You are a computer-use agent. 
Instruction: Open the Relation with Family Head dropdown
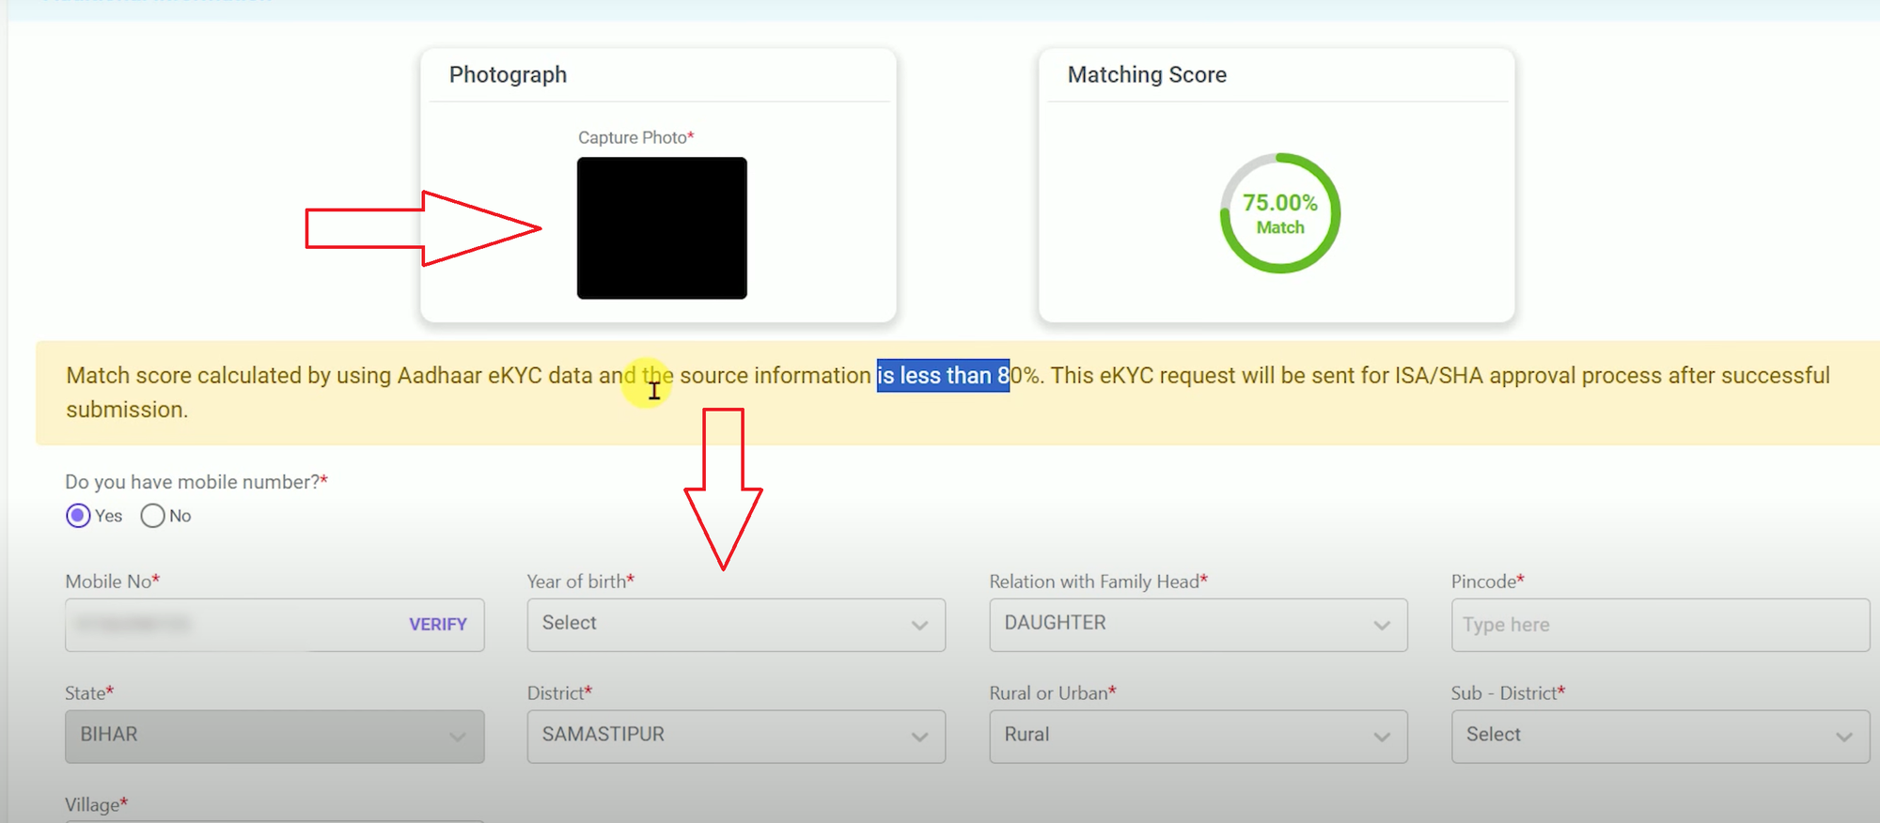(x=1198, y=625)
